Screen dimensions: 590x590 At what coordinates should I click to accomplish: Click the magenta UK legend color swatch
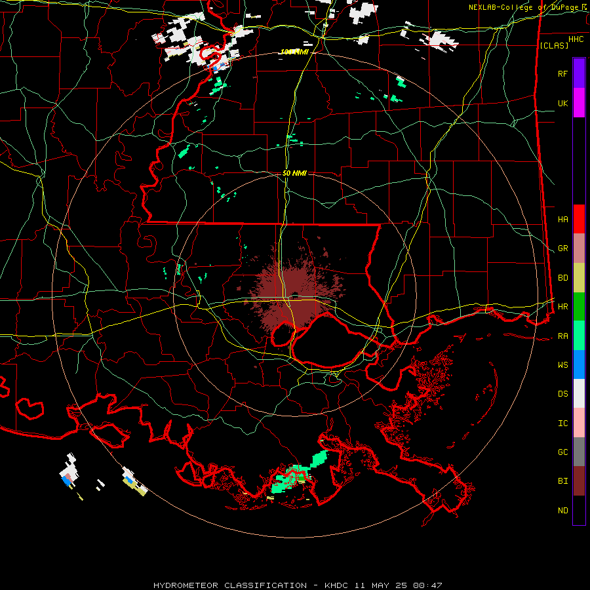coord(579,103)
